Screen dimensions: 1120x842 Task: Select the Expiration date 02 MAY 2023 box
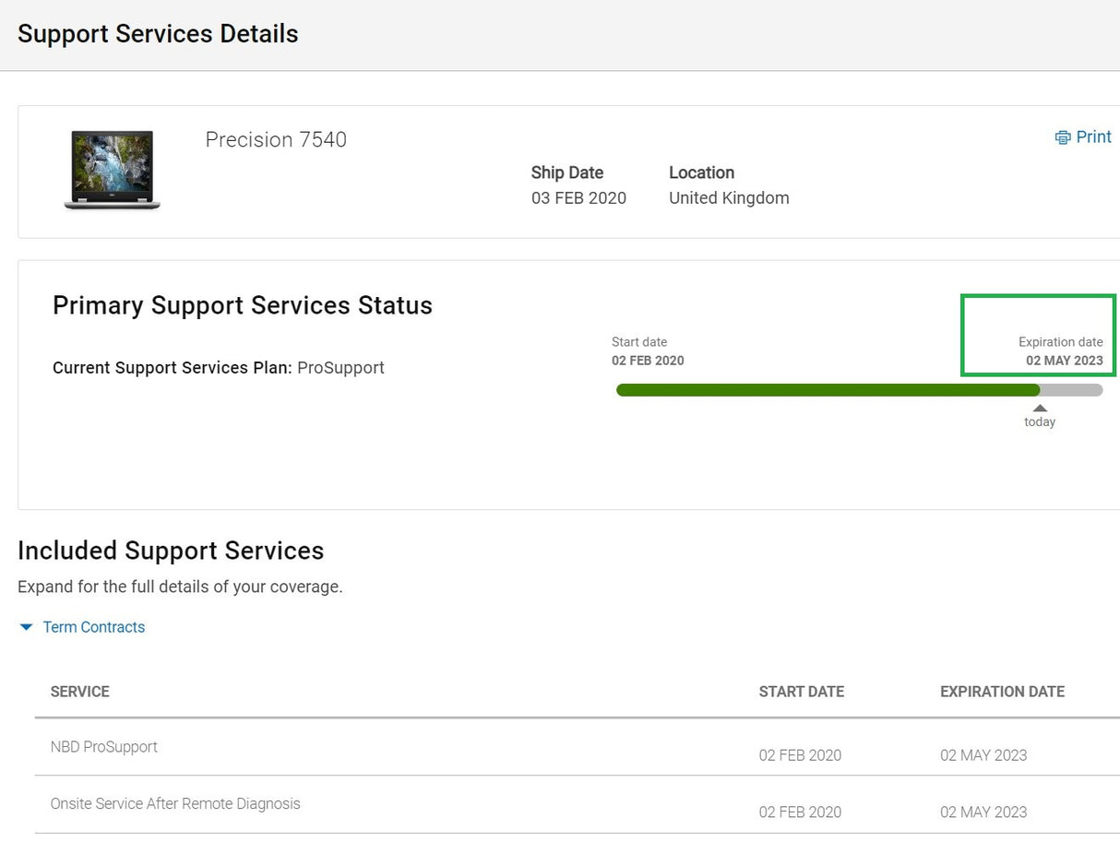click(x=1038, y=336)
